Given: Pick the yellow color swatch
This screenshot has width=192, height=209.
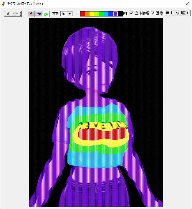Looking at the screenshot, I should (x=92, y=14).
